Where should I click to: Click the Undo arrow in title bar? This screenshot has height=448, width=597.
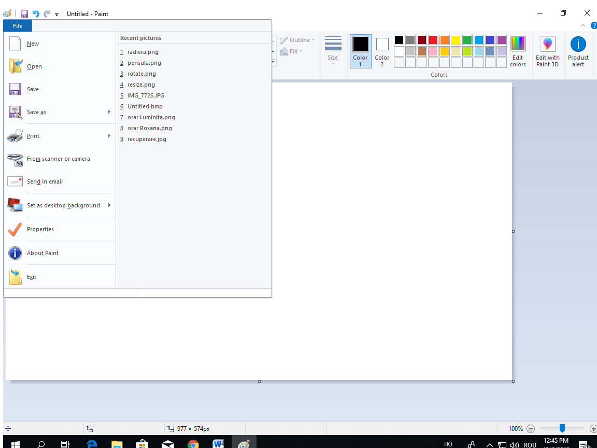click(36, 14)
